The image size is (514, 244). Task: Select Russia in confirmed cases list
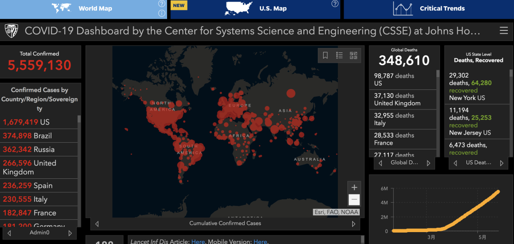(x=39, y=149)
